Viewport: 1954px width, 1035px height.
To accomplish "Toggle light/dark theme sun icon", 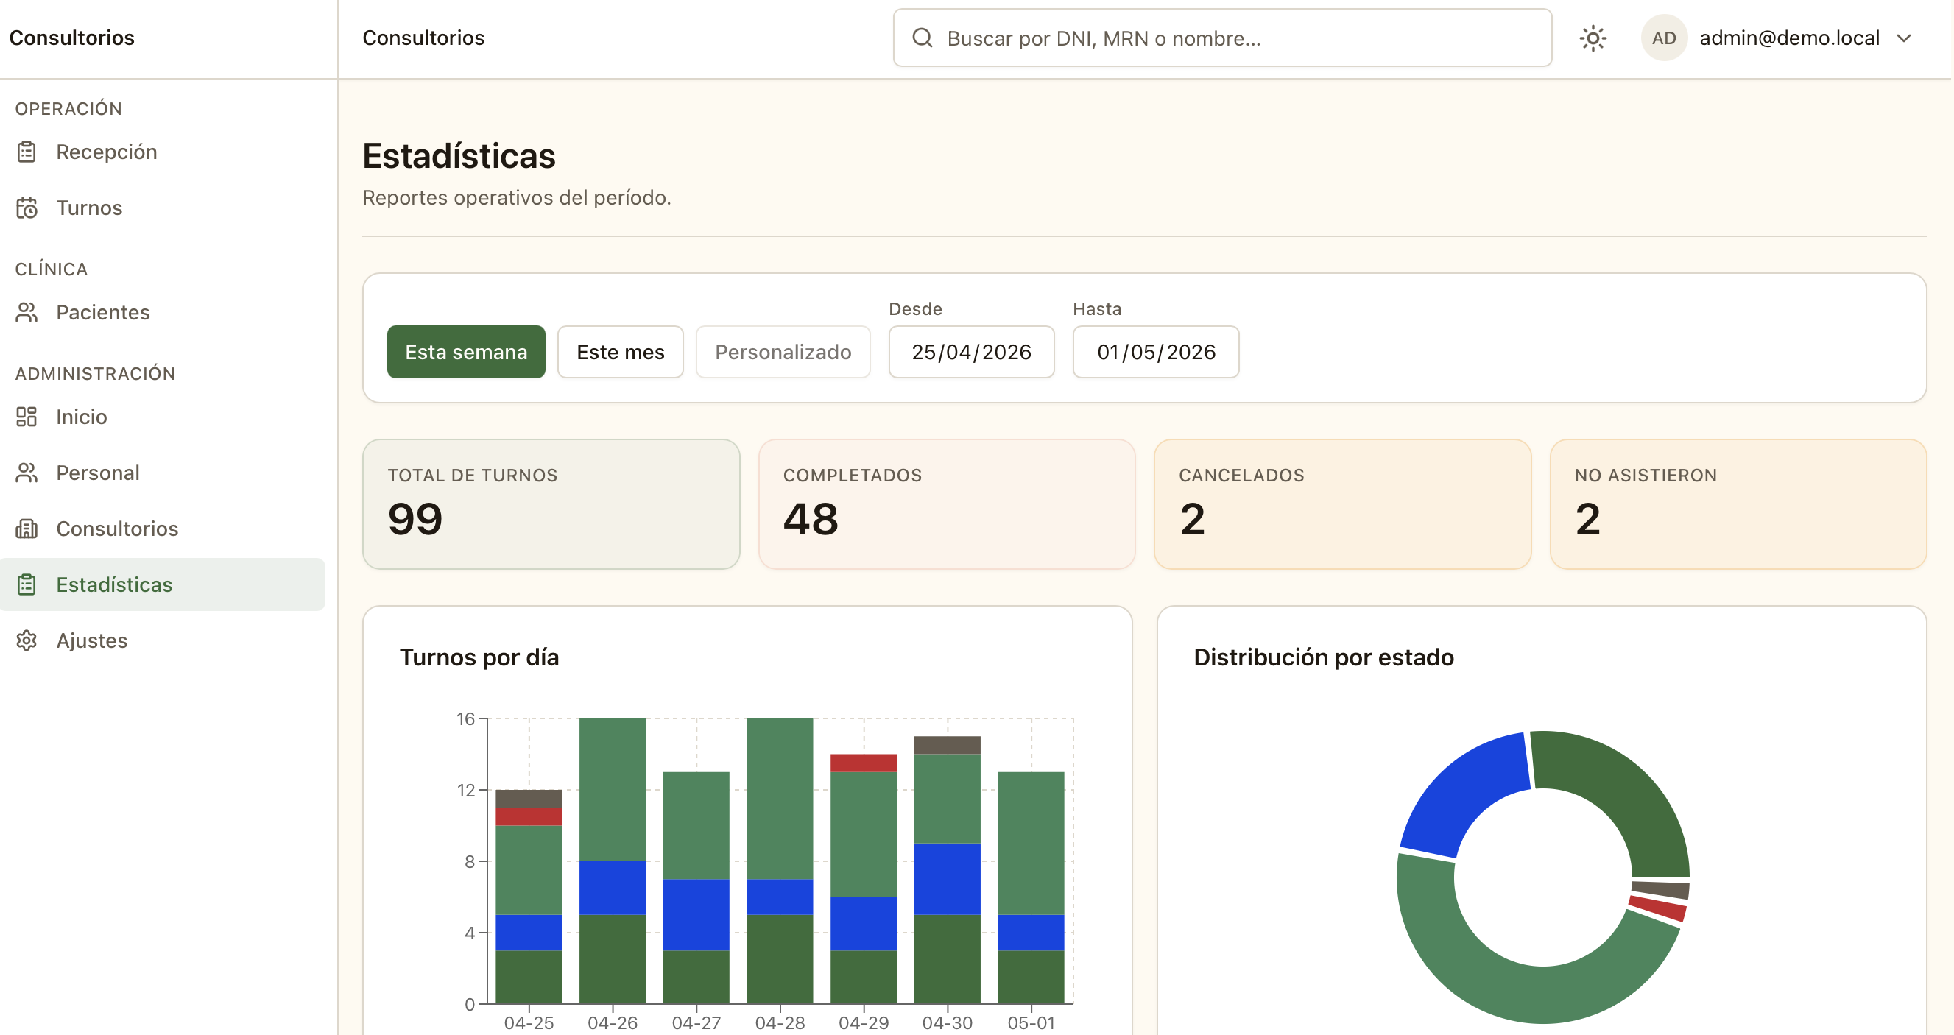I will [x=1593, y=38].
